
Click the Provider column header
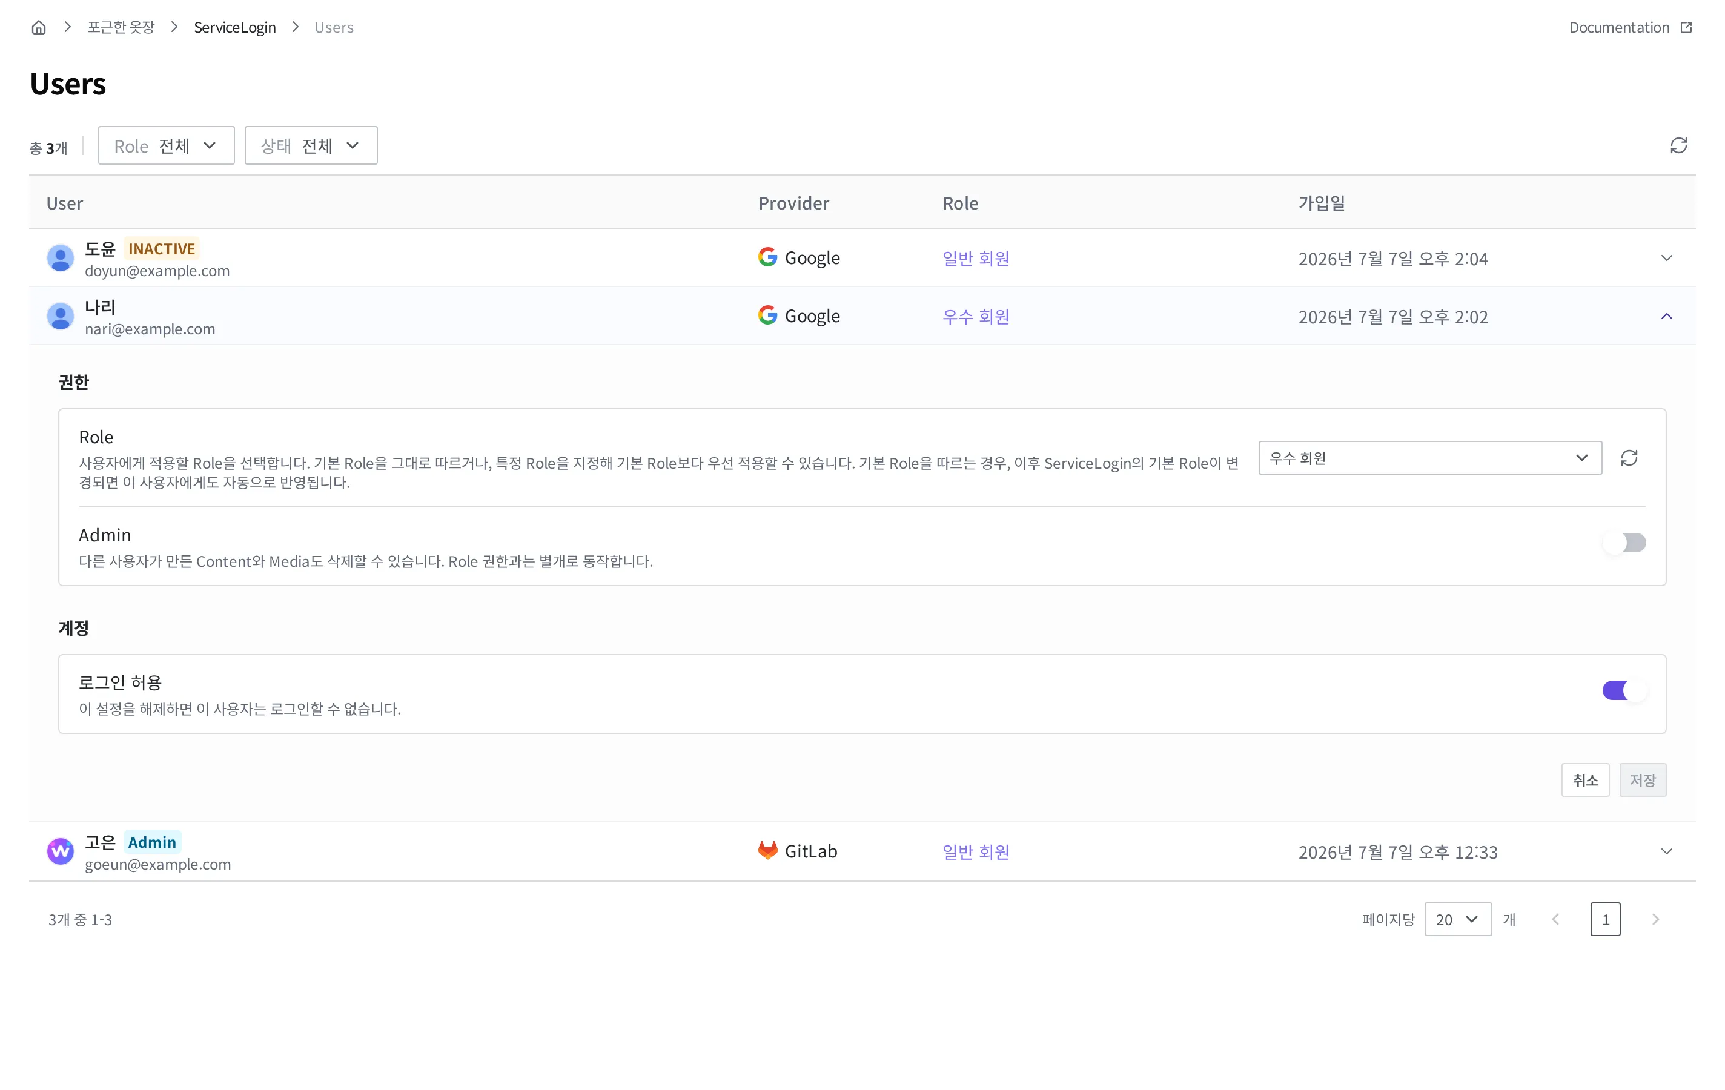click(793, 203)
